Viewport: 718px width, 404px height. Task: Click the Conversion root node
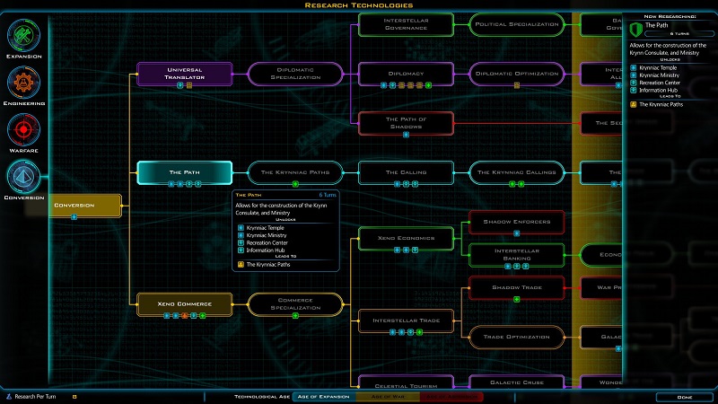[x=85, y=206]
